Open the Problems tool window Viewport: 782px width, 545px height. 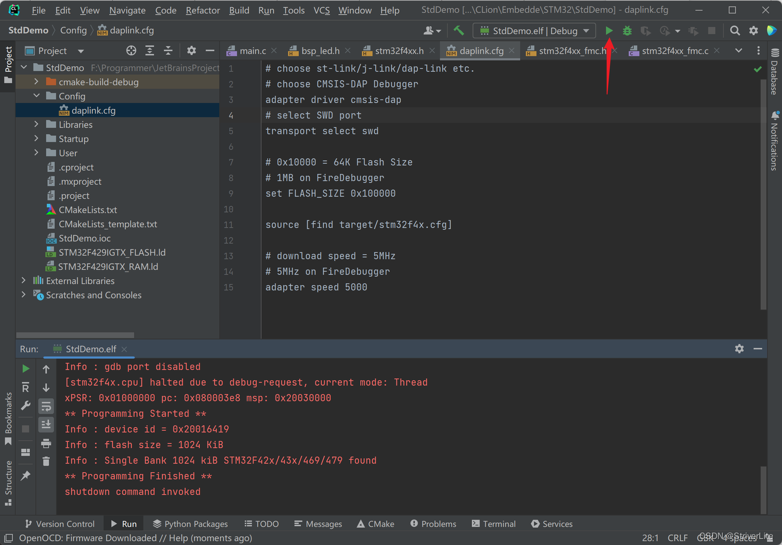tap(433, 524)
